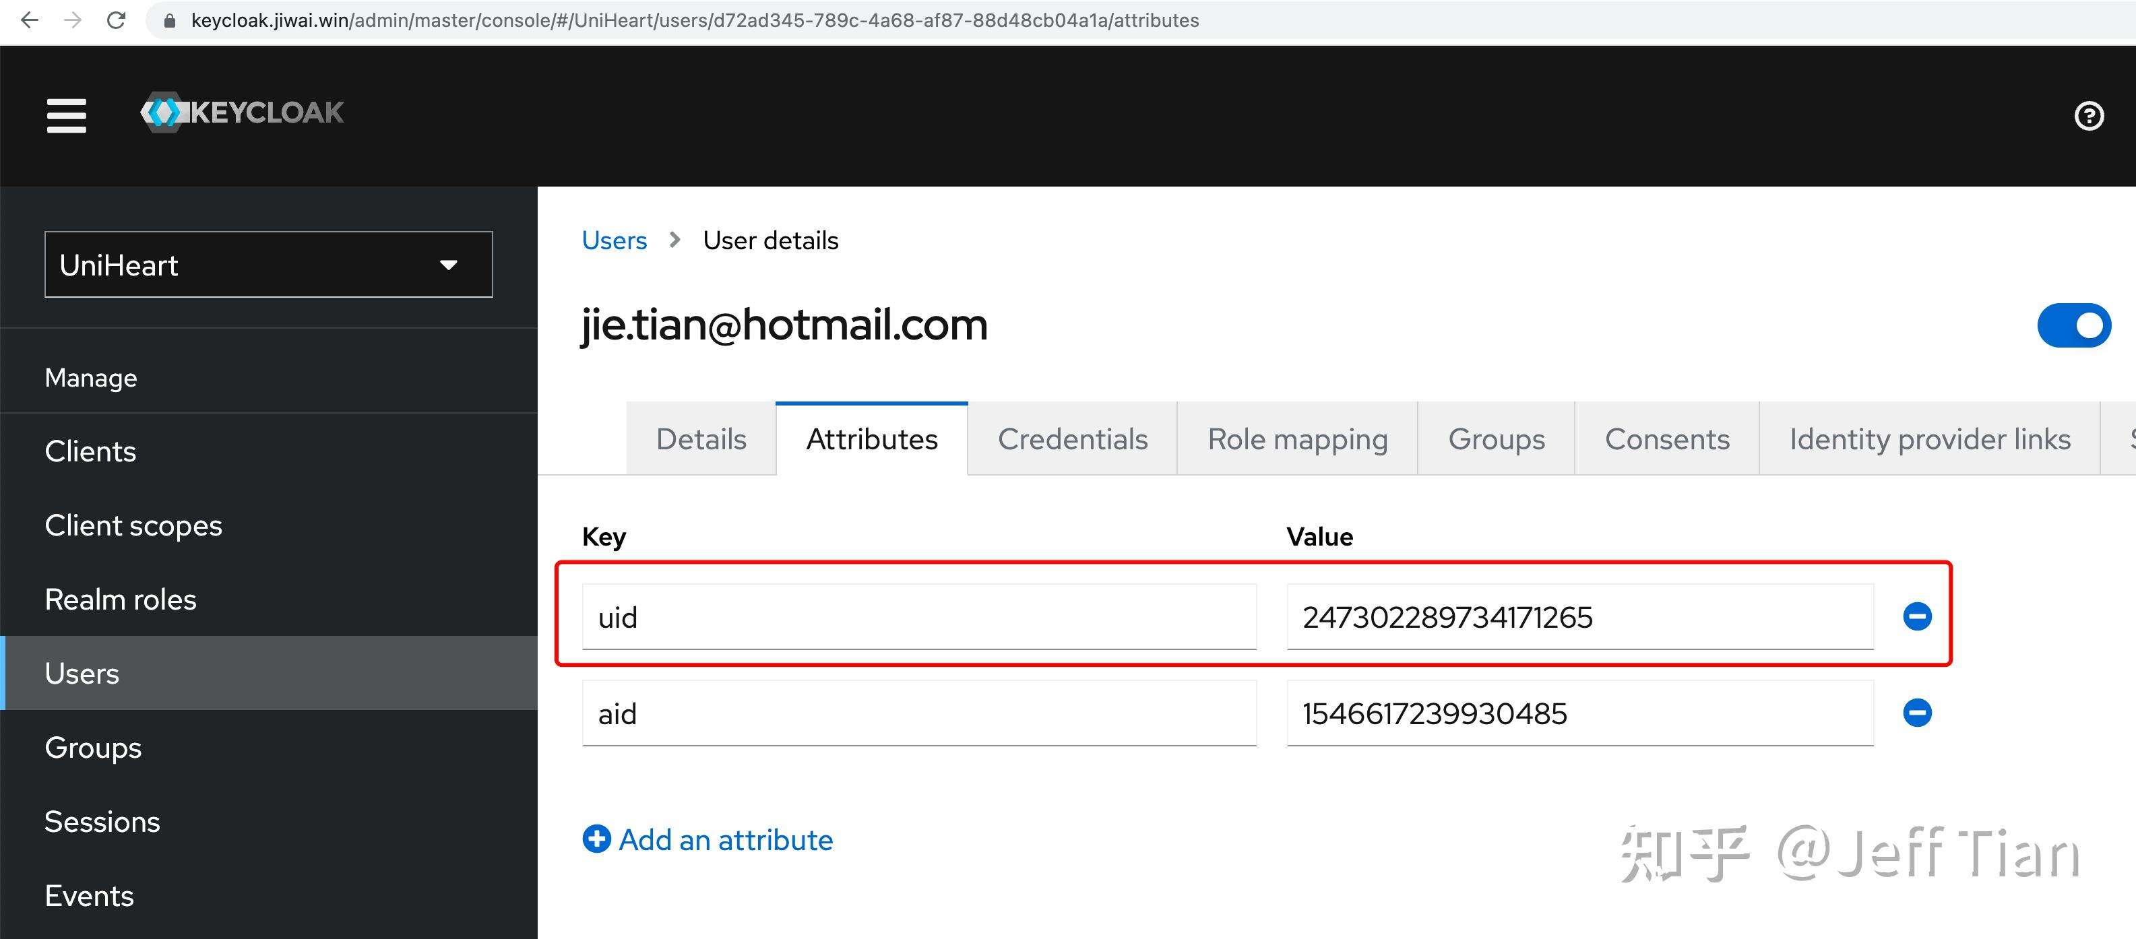Click the uid value input field
The width and height of the screenshot is (2136, 939).
tap(1579, 618)
